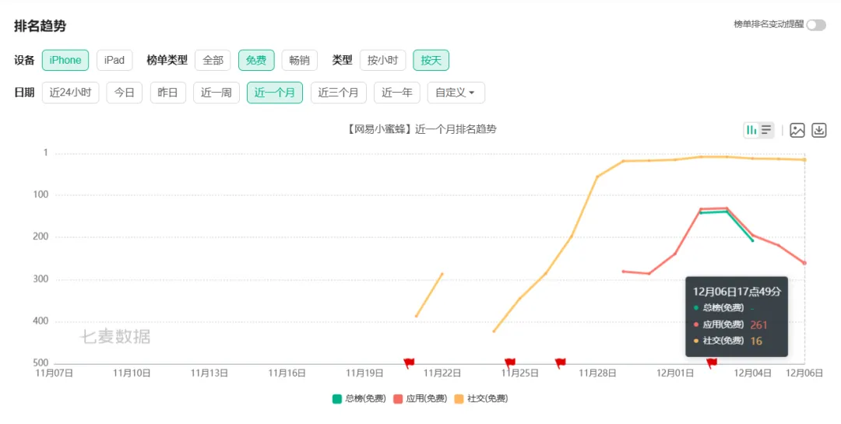The height and width of the screenshot is (424, 841).
Task: Click 社交(免费) data point at 12月06日
Action: coord(804,159)
